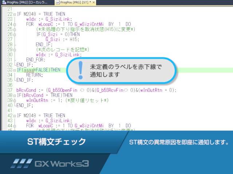Collapse the IF M2048 block at line 22

tap(15, 14)
